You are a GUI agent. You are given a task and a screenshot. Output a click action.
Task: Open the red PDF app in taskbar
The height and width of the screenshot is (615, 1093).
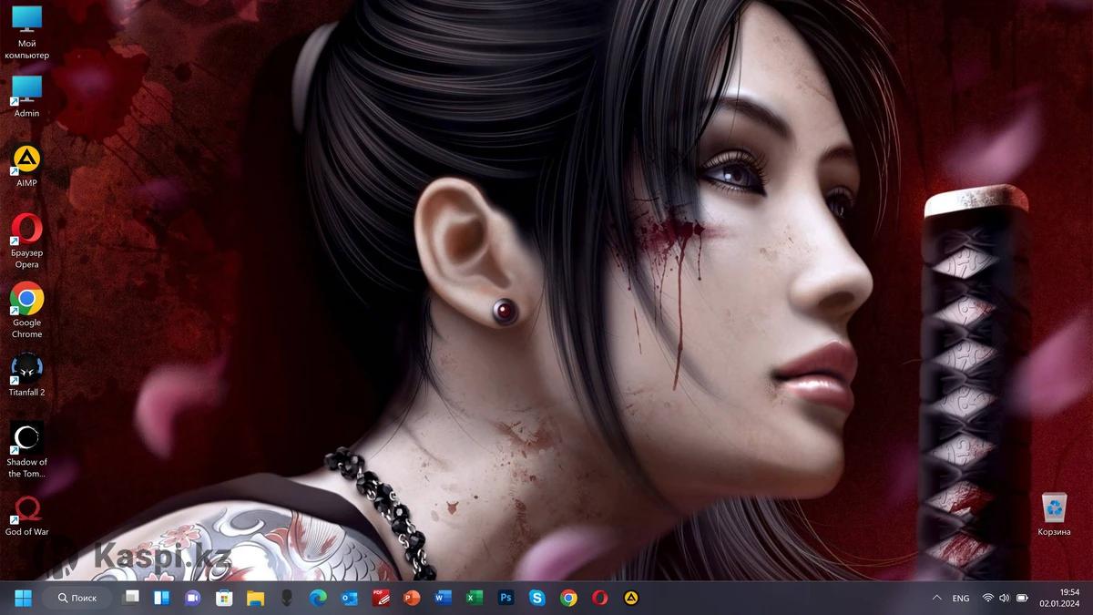(381, 598)
